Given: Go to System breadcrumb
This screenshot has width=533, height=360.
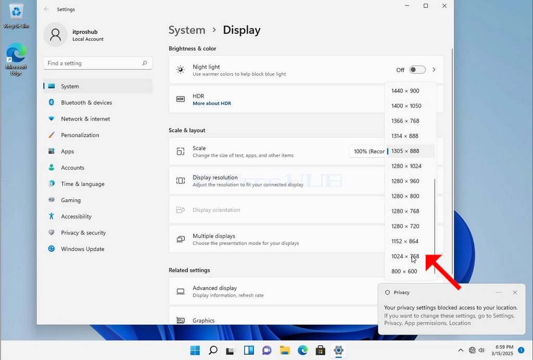Looking at the screenshot, I should click(187, 30).
